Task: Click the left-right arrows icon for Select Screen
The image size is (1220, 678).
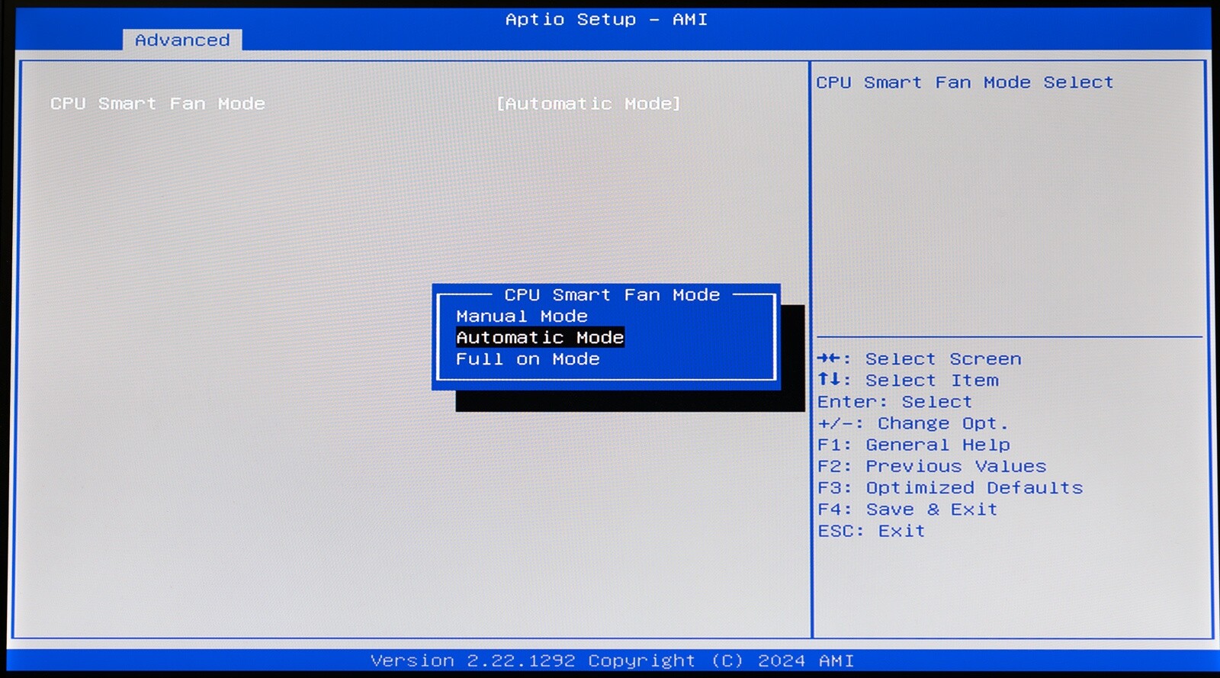Action: [828, 358]
